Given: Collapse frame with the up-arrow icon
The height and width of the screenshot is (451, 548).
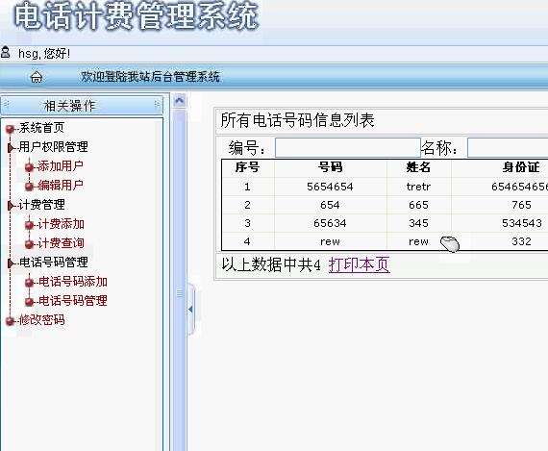Looking at the screenshot, I should [x=179, y=101].
